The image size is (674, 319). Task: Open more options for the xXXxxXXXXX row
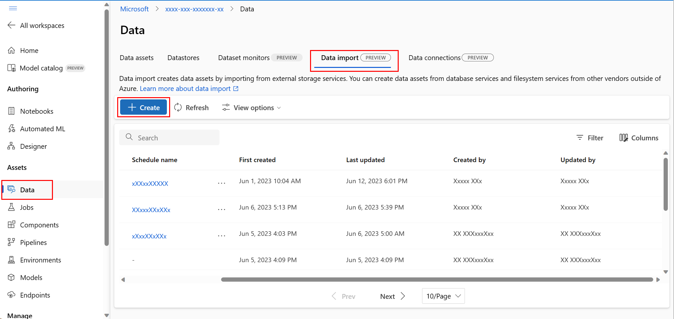(x=221, y=183)
